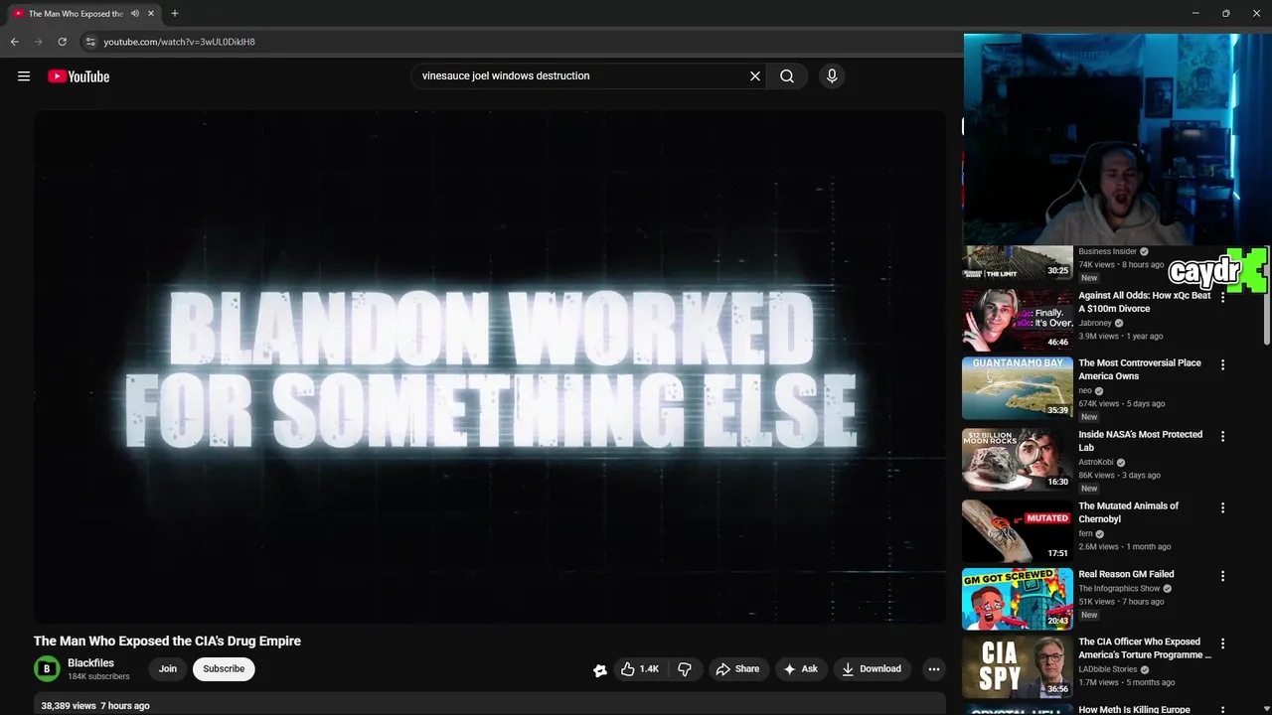Open Business Insider 30:25 thumbnail
1272x715 pixels.
pos(1018,263)
